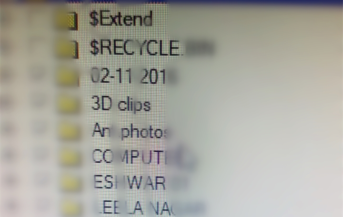Select the COMPUTER folder entry
Screen dimensions: 343x217
click(x=144, y=157)
